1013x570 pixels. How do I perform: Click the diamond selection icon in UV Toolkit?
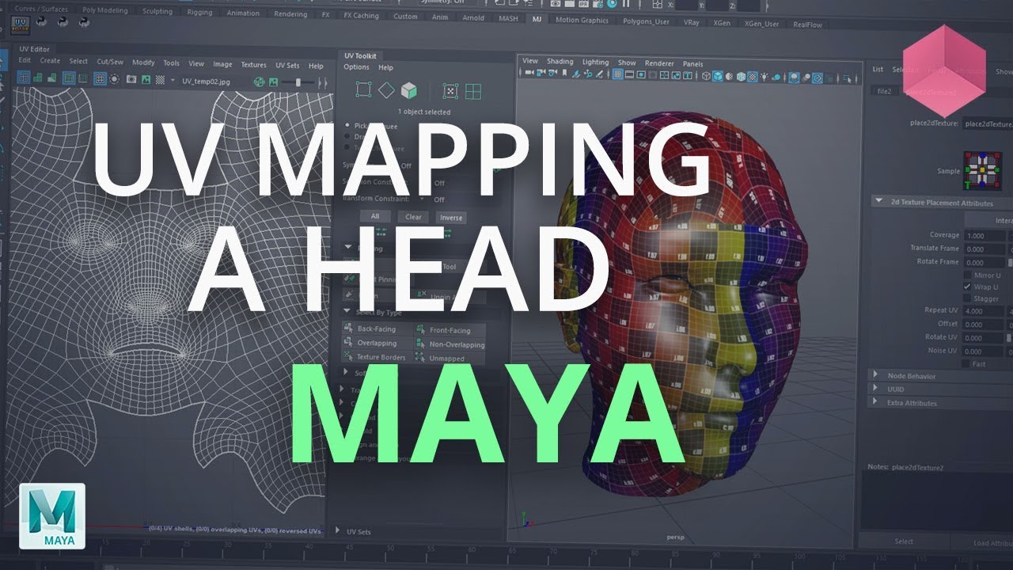[386, 89]
